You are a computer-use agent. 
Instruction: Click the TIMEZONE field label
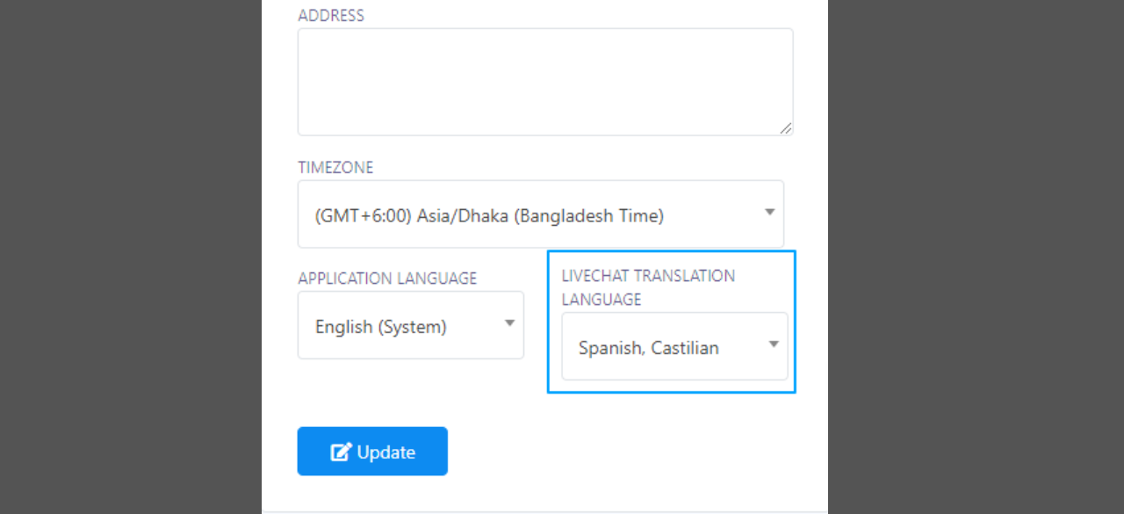click(x=335, y=168)
